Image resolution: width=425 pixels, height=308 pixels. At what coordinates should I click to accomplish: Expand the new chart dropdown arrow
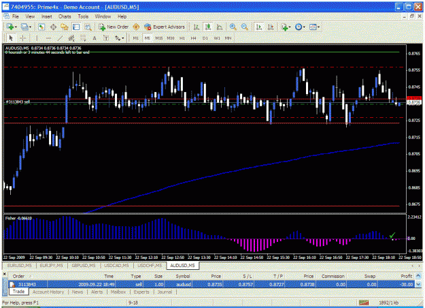point(16,27)
